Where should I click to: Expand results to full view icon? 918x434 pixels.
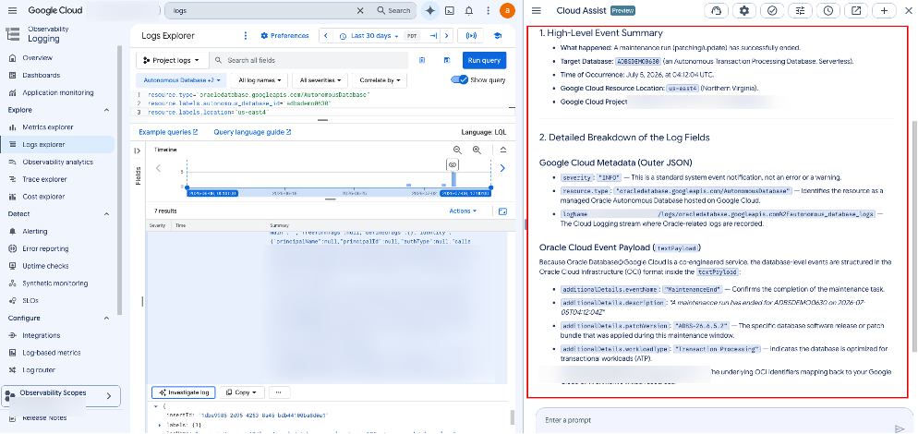[x=502, y=211]
